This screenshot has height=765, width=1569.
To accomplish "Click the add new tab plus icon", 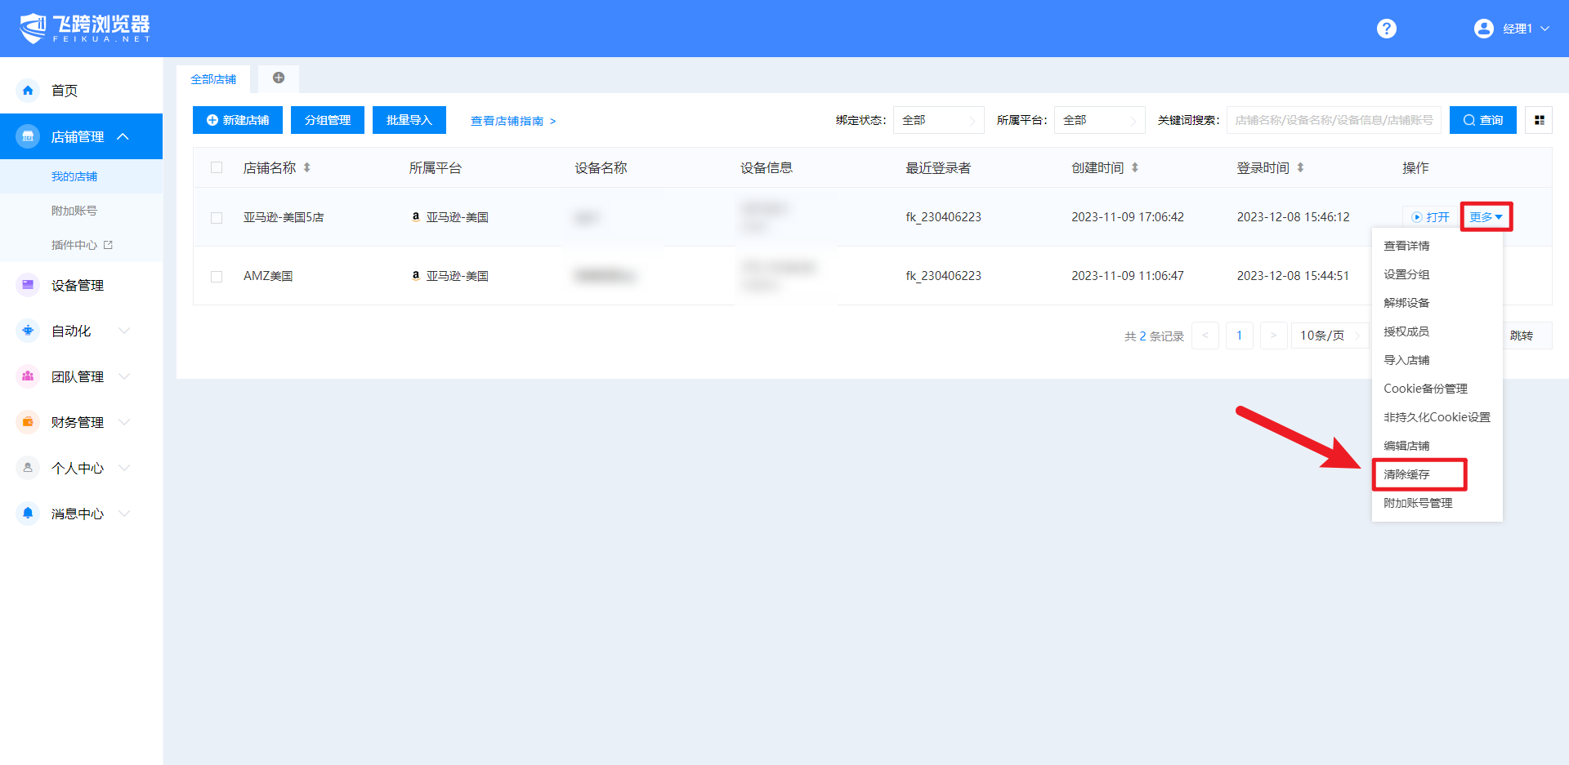I will coord(279,78).
